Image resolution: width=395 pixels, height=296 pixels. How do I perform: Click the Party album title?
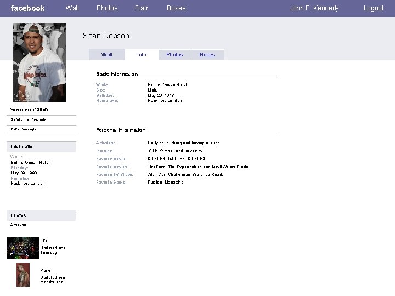[x=46, y=270]
